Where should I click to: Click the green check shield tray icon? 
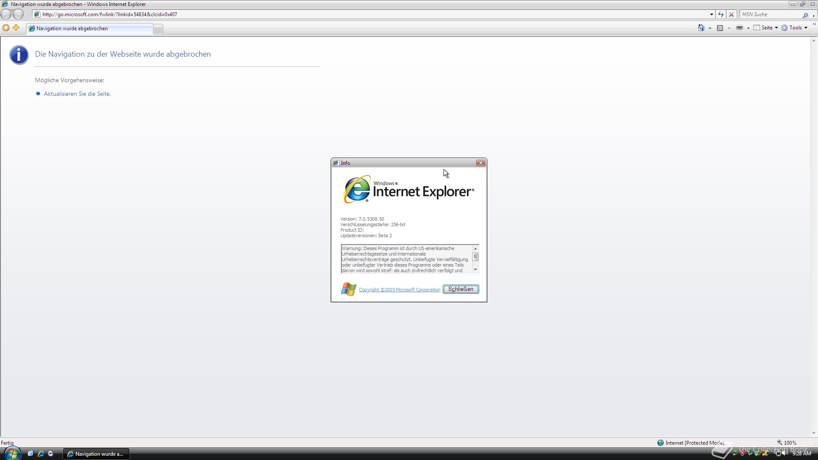757,453
